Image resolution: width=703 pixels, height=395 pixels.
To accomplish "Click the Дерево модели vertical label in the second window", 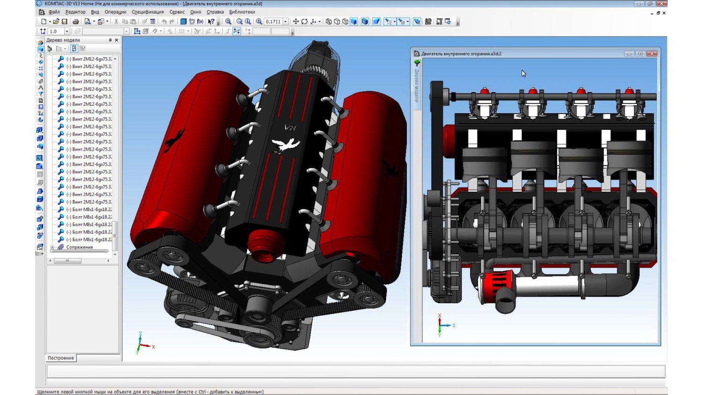I will (x=416, y=85).
